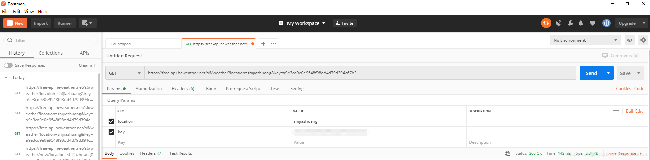This screenshot has width=650, height=160.
Task: Collapse the Today history group
Action: point(6,77)
